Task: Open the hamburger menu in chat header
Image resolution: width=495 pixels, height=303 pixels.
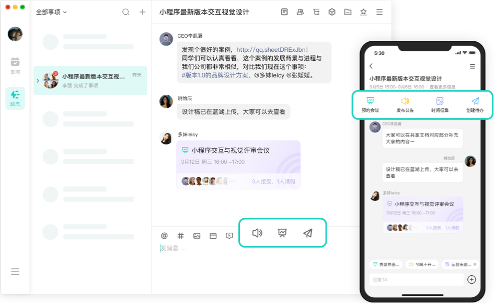Action: pyautogui.click(x=380, y=12)
